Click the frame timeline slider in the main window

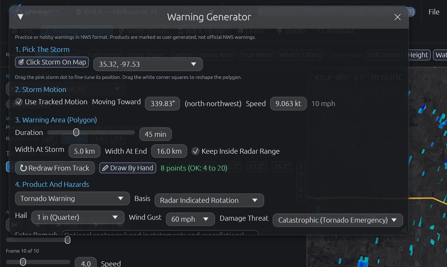pyautogui.click(x=38, y=240)
